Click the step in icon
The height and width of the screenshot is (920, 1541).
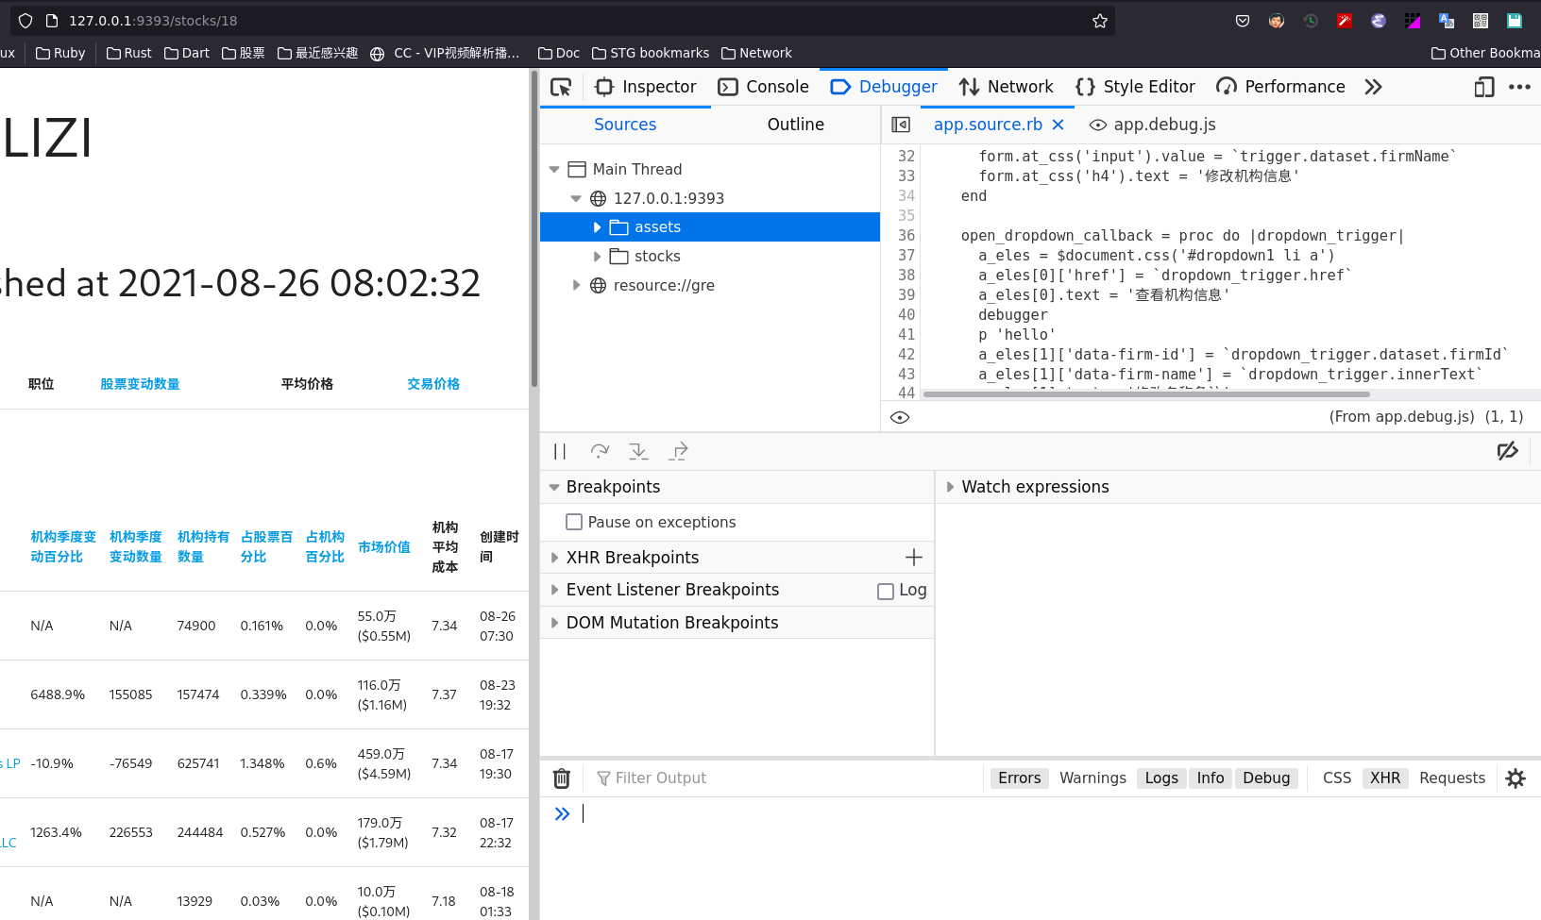click(638, 452)
